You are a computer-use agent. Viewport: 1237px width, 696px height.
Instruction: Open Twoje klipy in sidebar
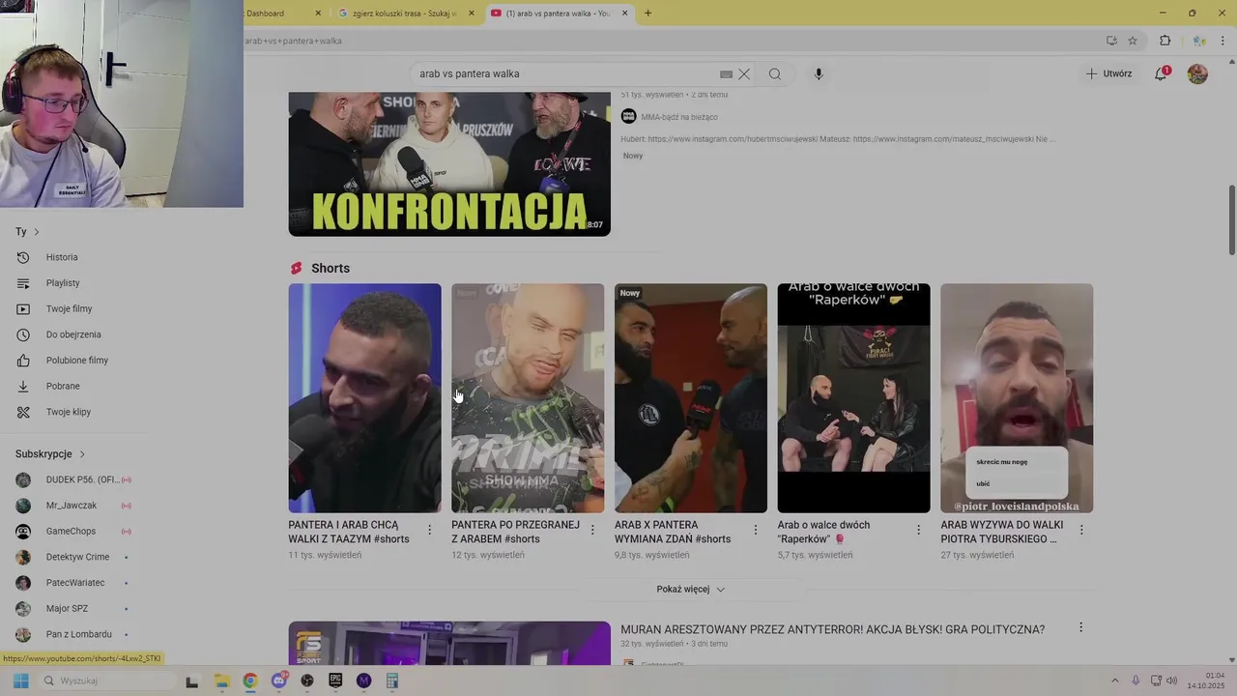coord(68,412)
